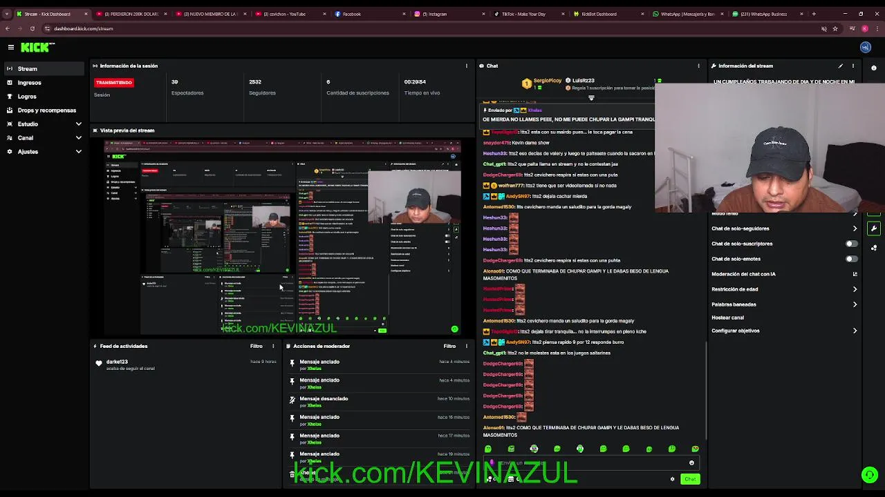Image resolution: width=885 pixels, height=497 pixels.
Task: Open the emoji picker in the chat input
Action: pyautogui.click(x=691, y=463)
